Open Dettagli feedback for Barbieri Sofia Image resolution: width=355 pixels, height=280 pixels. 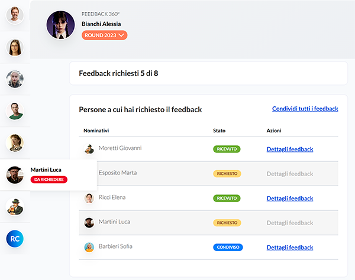[x=289, y=248]
